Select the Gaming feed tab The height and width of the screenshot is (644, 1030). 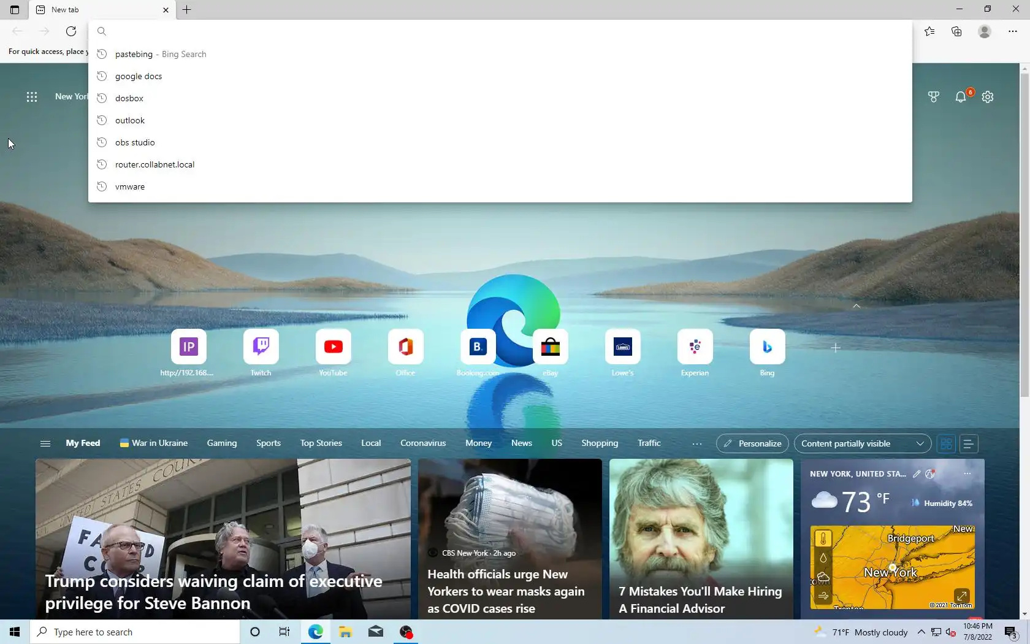coord(222,443)
